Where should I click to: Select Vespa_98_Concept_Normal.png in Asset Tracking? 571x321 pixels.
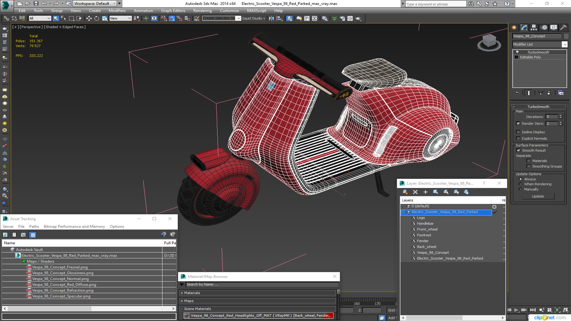60,279
